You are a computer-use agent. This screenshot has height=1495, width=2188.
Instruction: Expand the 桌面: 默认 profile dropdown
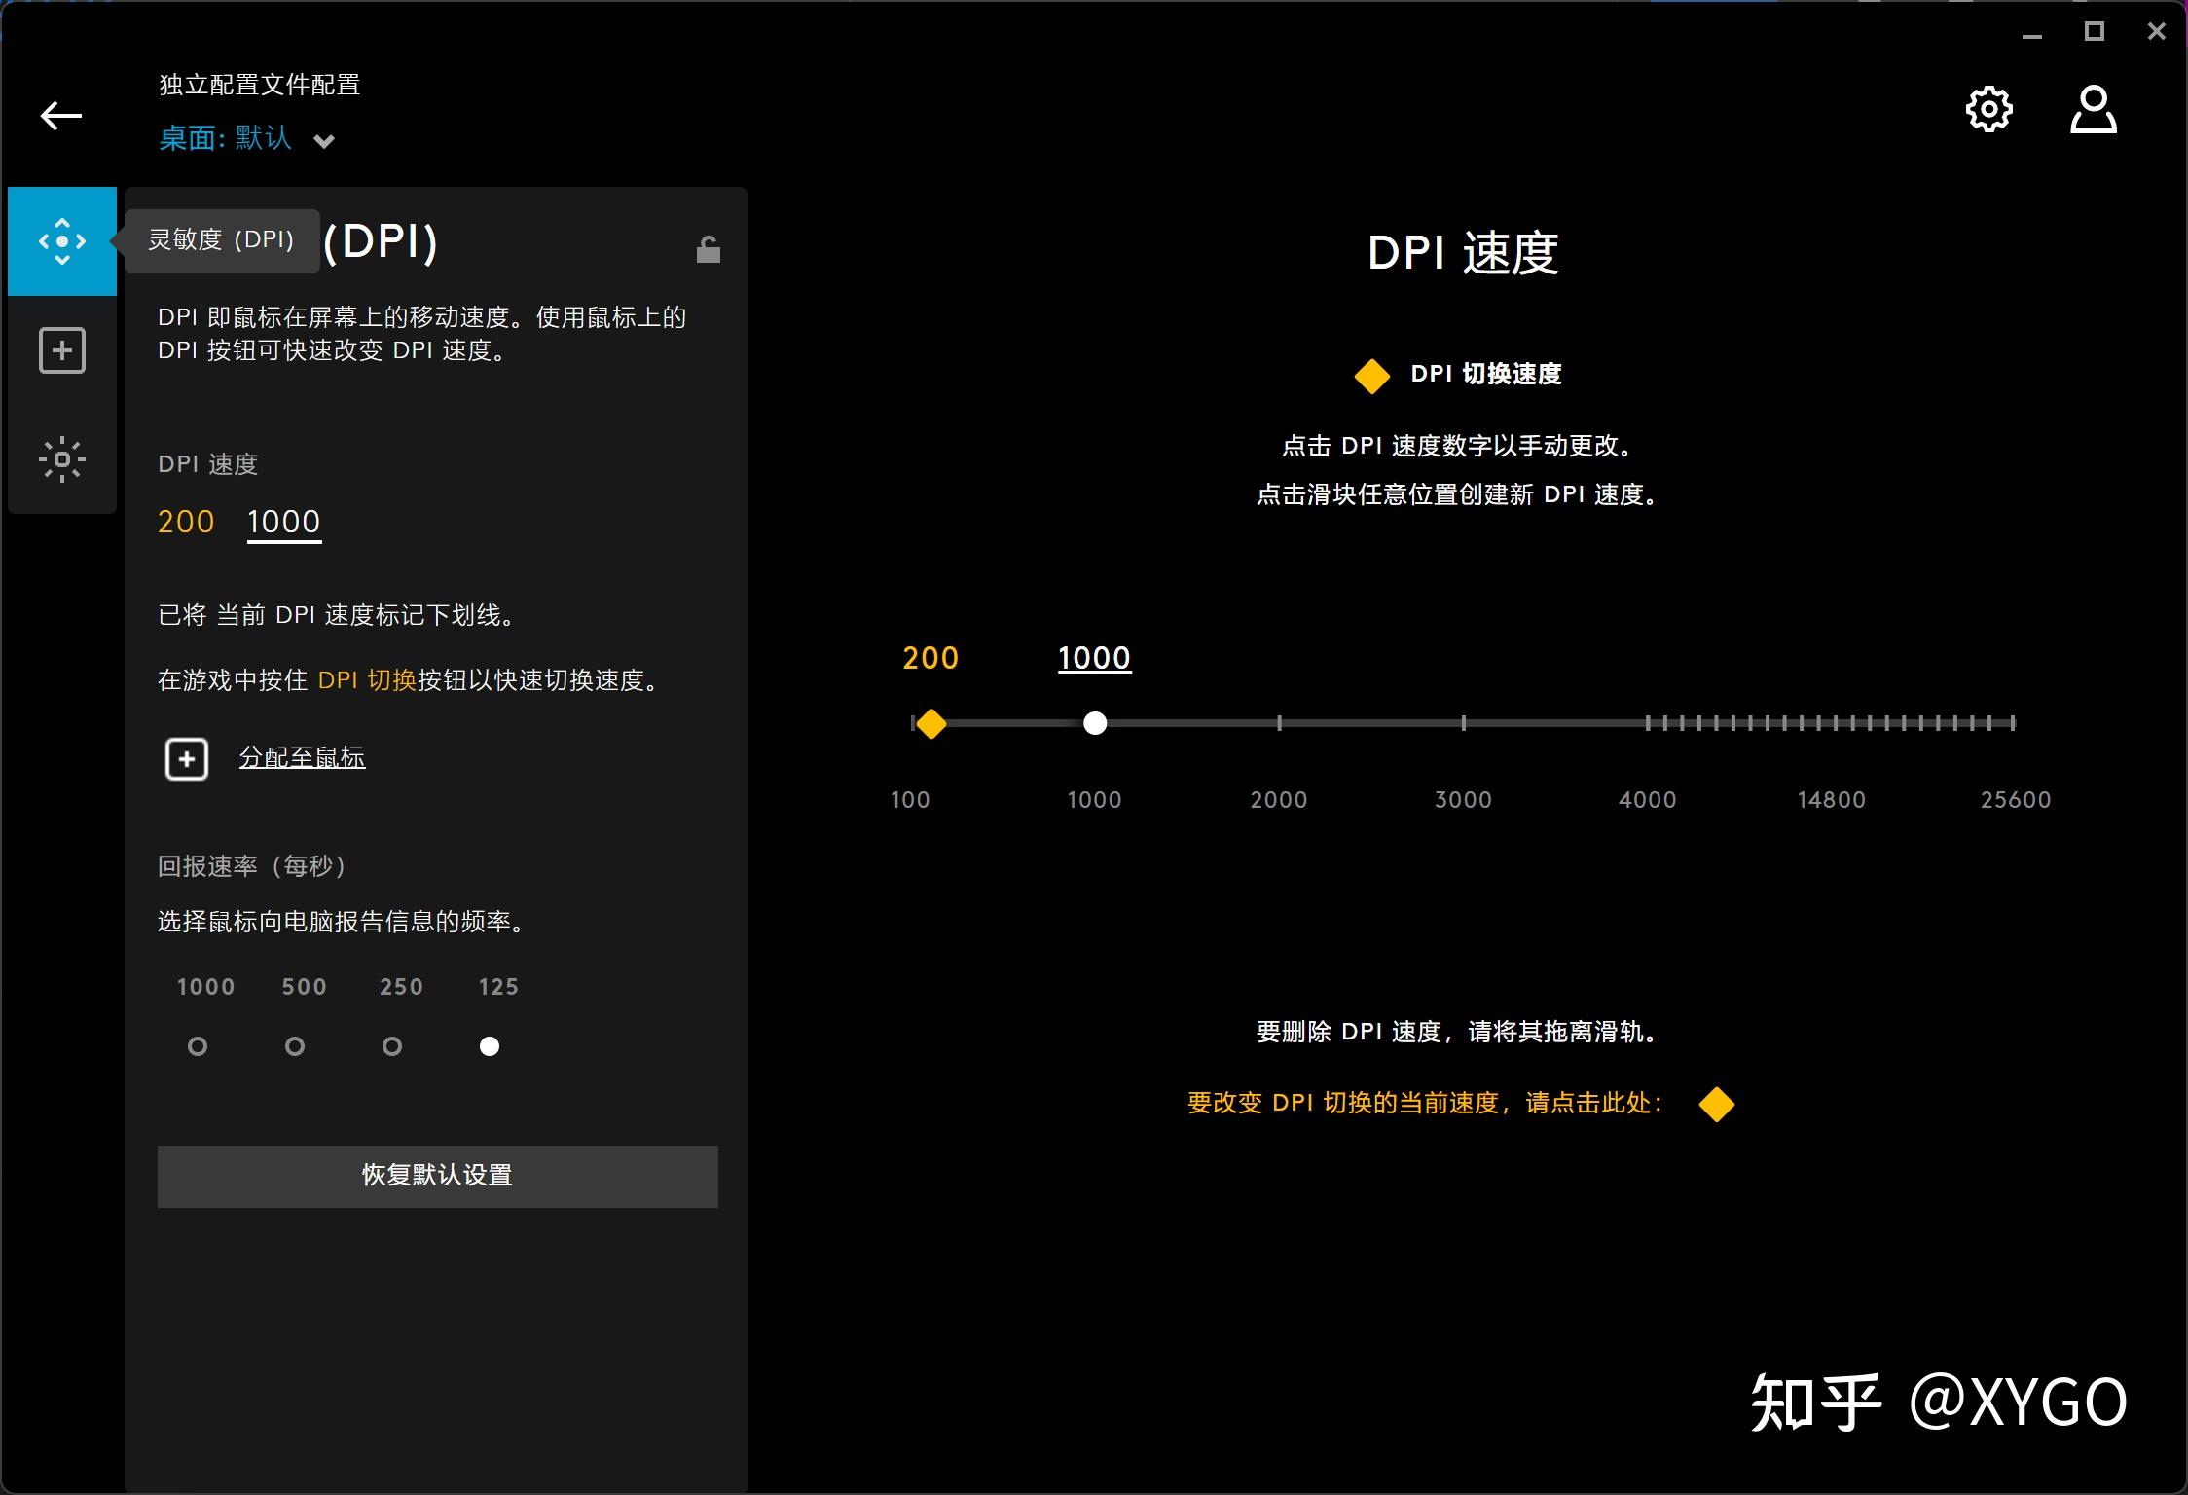pos(324,139)
